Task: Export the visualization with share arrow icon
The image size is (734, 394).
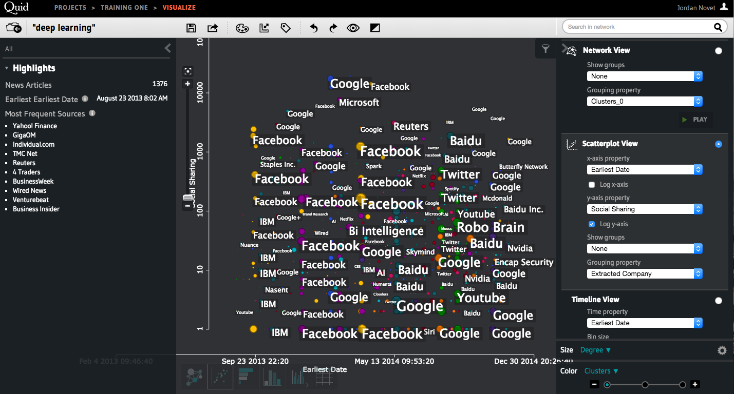Action: click(x=213, y=28)
